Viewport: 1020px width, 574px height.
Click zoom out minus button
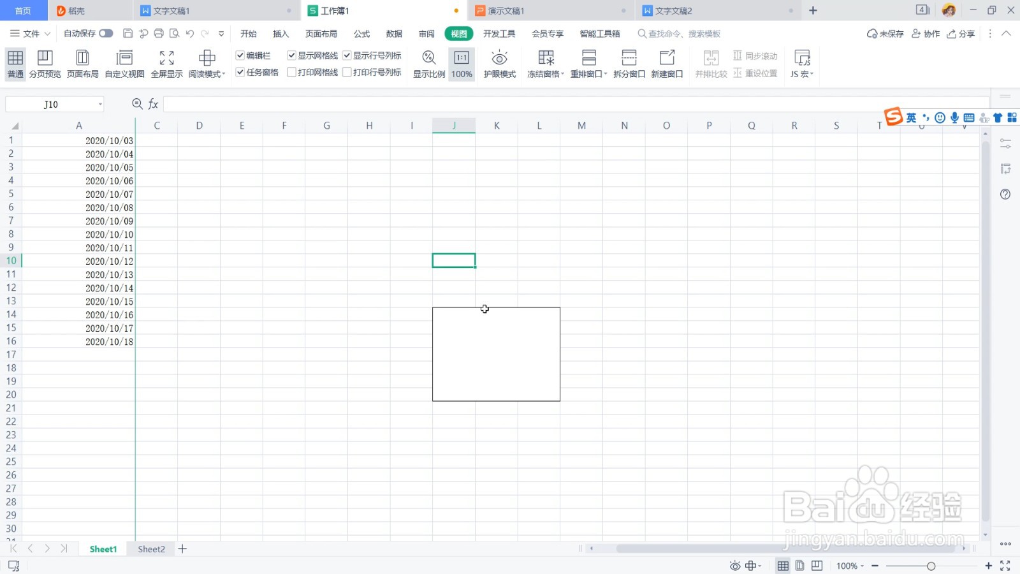click(875, 566)
